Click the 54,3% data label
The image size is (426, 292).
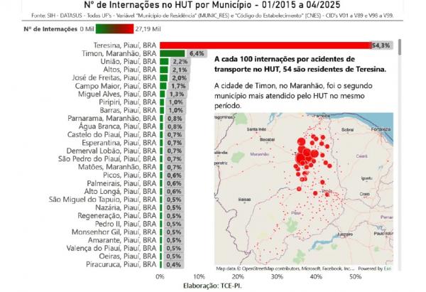pyautogui.click(x=381, y=45)
